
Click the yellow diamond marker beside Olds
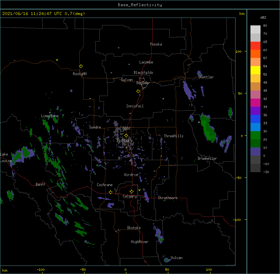(126, 136)
